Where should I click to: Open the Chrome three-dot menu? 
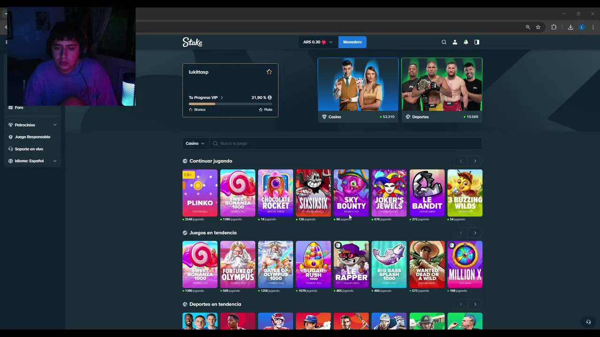593,27
